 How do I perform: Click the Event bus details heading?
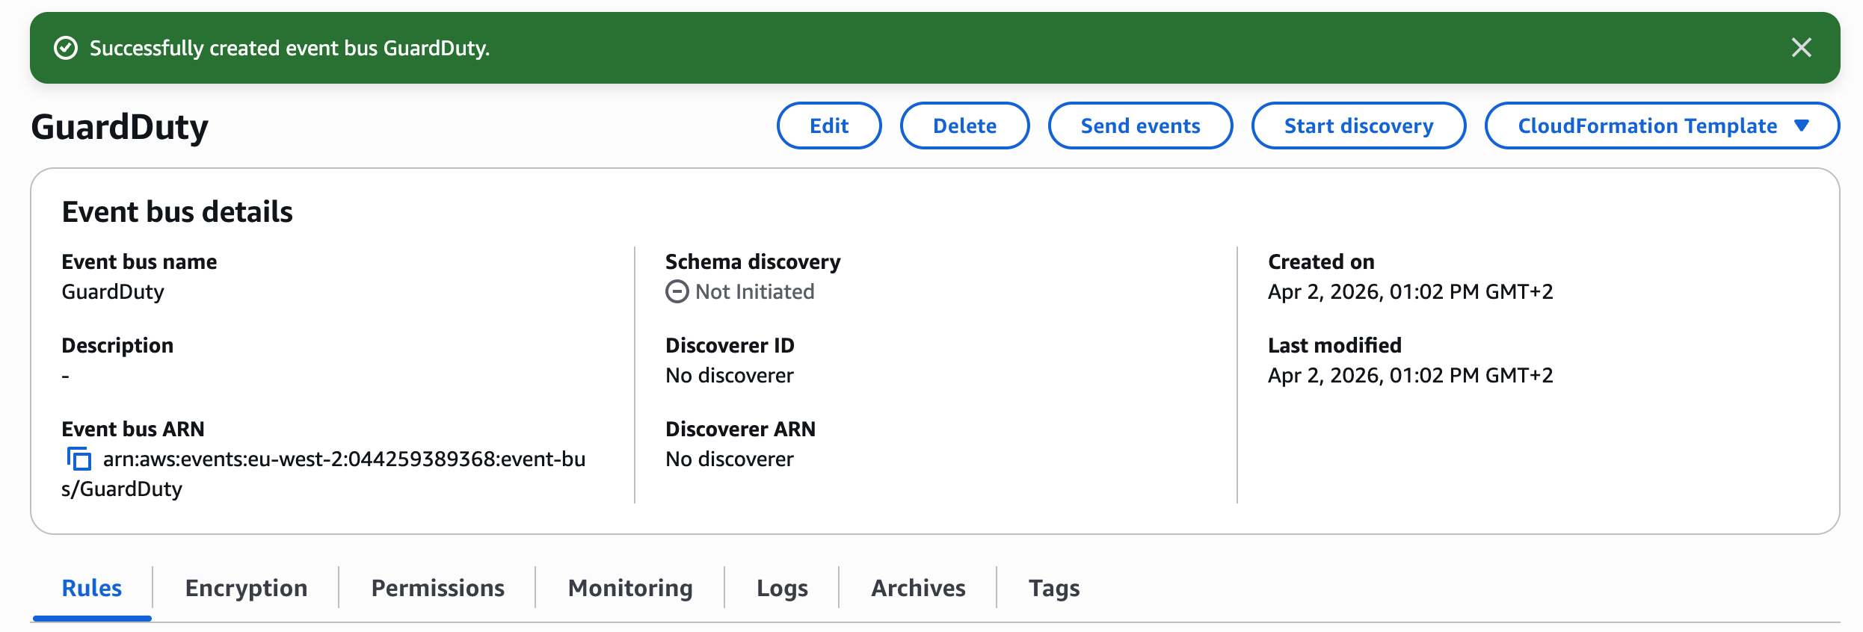coord(177,212)
